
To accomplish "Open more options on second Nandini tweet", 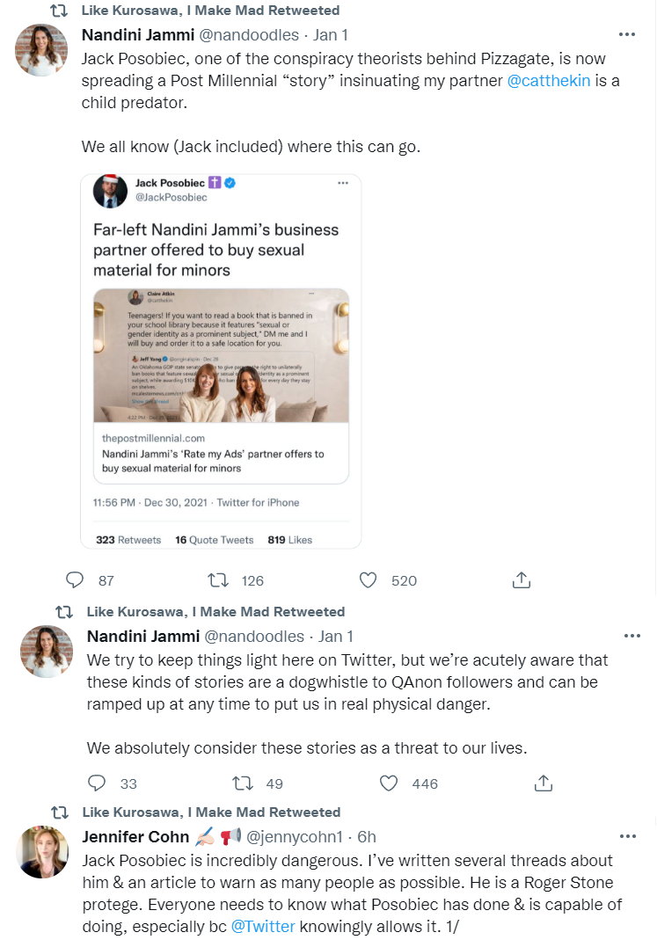I will pos(632,636).
